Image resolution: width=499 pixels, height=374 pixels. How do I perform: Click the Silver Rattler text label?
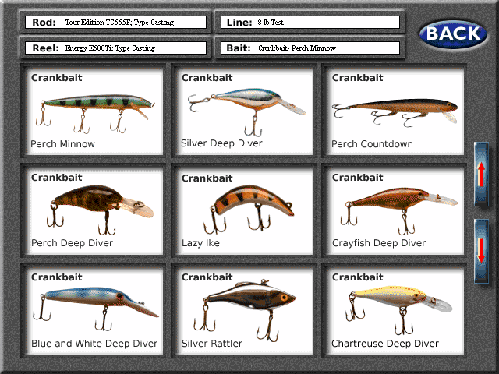point(211,344)
